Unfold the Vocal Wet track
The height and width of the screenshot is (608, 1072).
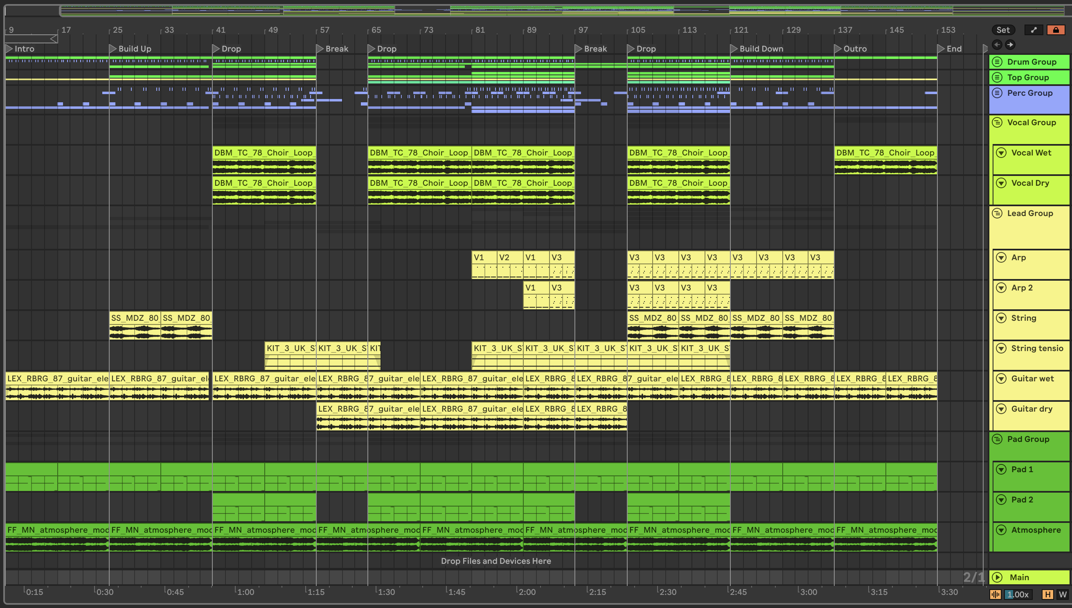click(1001, 153)
